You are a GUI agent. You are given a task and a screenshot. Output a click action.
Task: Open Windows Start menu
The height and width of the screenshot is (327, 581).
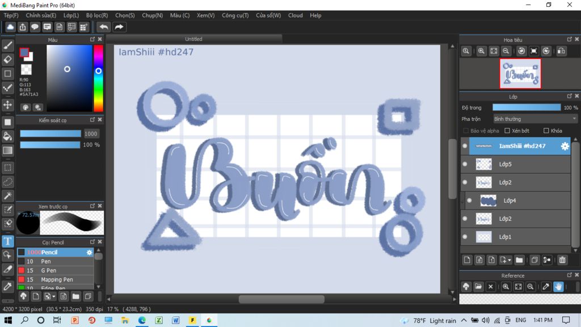coord(8,320)
